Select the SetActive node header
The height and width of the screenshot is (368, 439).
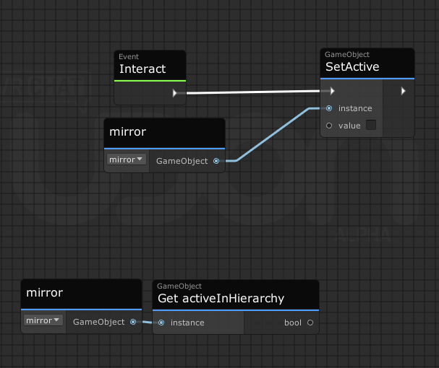[367, 63]
